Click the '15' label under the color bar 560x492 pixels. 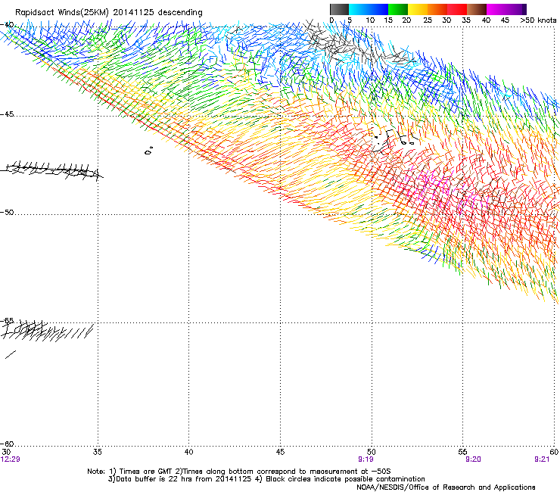click(x=388, y=20)
